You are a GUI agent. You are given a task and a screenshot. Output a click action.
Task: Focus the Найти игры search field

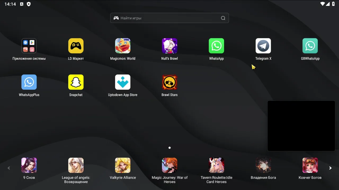point(169,18)
